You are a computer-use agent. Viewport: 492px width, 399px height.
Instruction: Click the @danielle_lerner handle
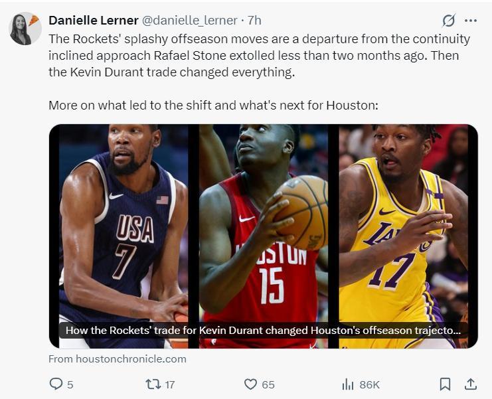coord(191,21)
